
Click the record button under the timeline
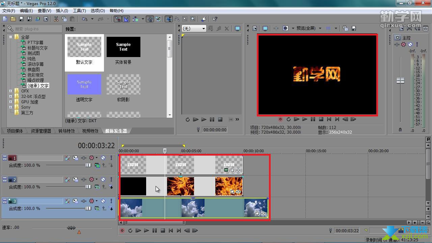pyautogui.click(x=122, y=231)
